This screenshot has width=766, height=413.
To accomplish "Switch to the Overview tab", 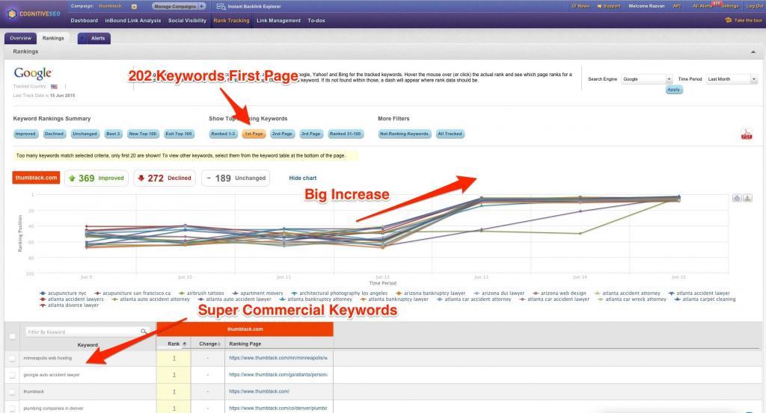I will tap(20, 38).
